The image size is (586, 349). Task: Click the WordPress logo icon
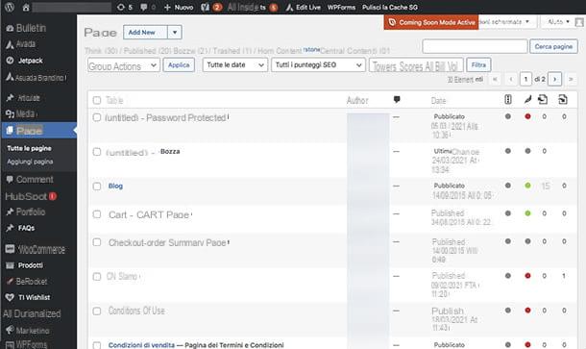(x=10, y=7)
